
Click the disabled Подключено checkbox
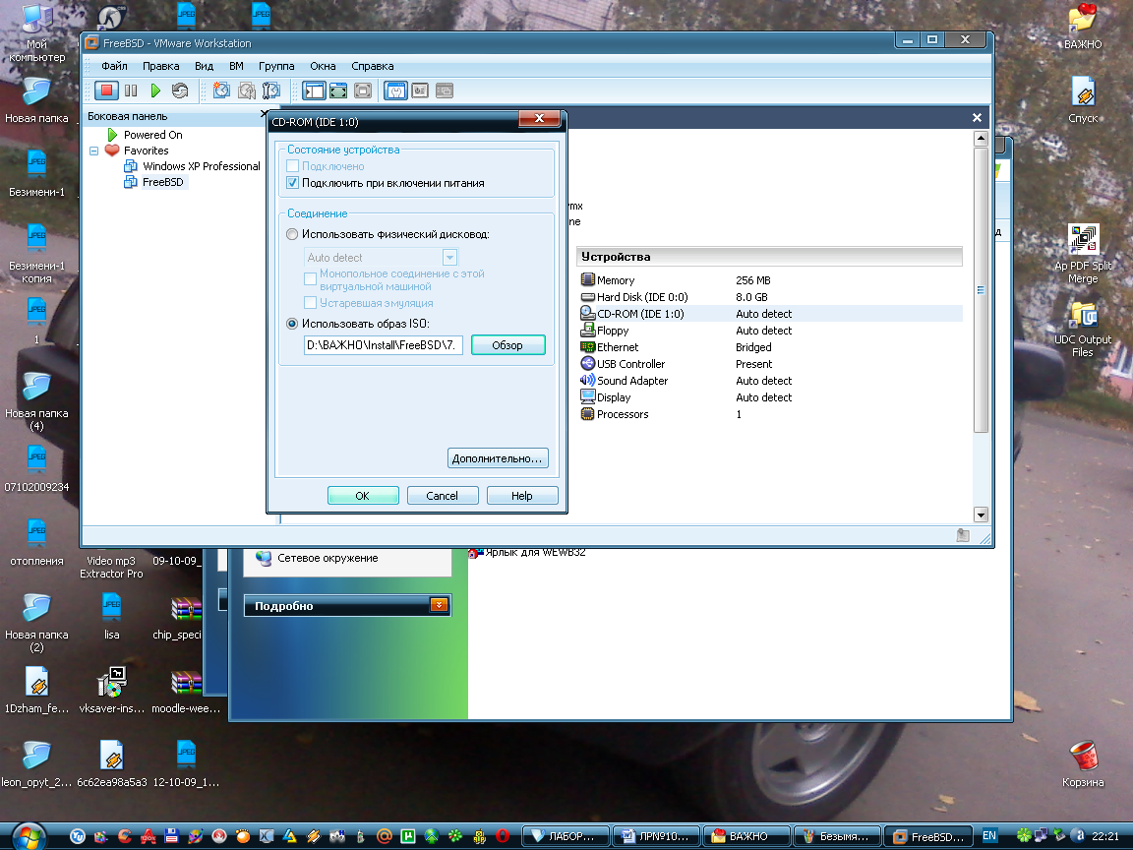pos(293,166)
